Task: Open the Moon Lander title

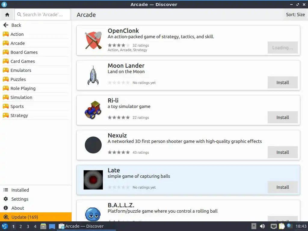Action: point(126,66)
